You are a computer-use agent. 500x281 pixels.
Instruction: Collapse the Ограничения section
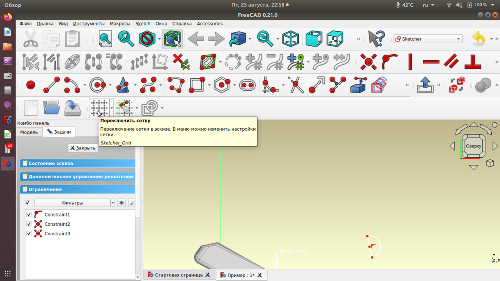click(78, 189)
